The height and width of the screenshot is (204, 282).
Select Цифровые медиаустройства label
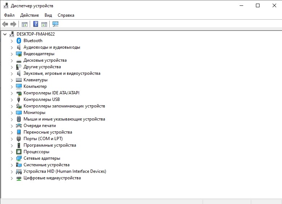[x=52, y=178]
